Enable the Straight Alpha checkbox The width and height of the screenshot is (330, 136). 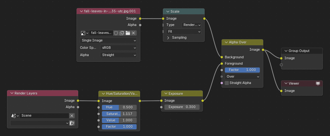[x=227, y=83]
